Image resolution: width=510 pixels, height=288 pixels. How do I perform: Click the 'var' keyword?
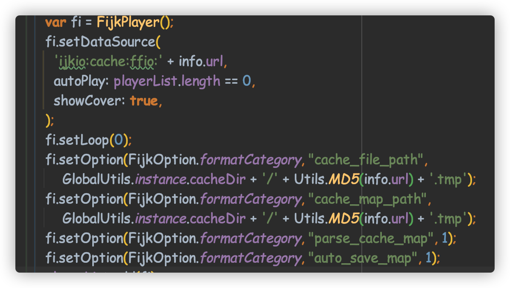56,23
